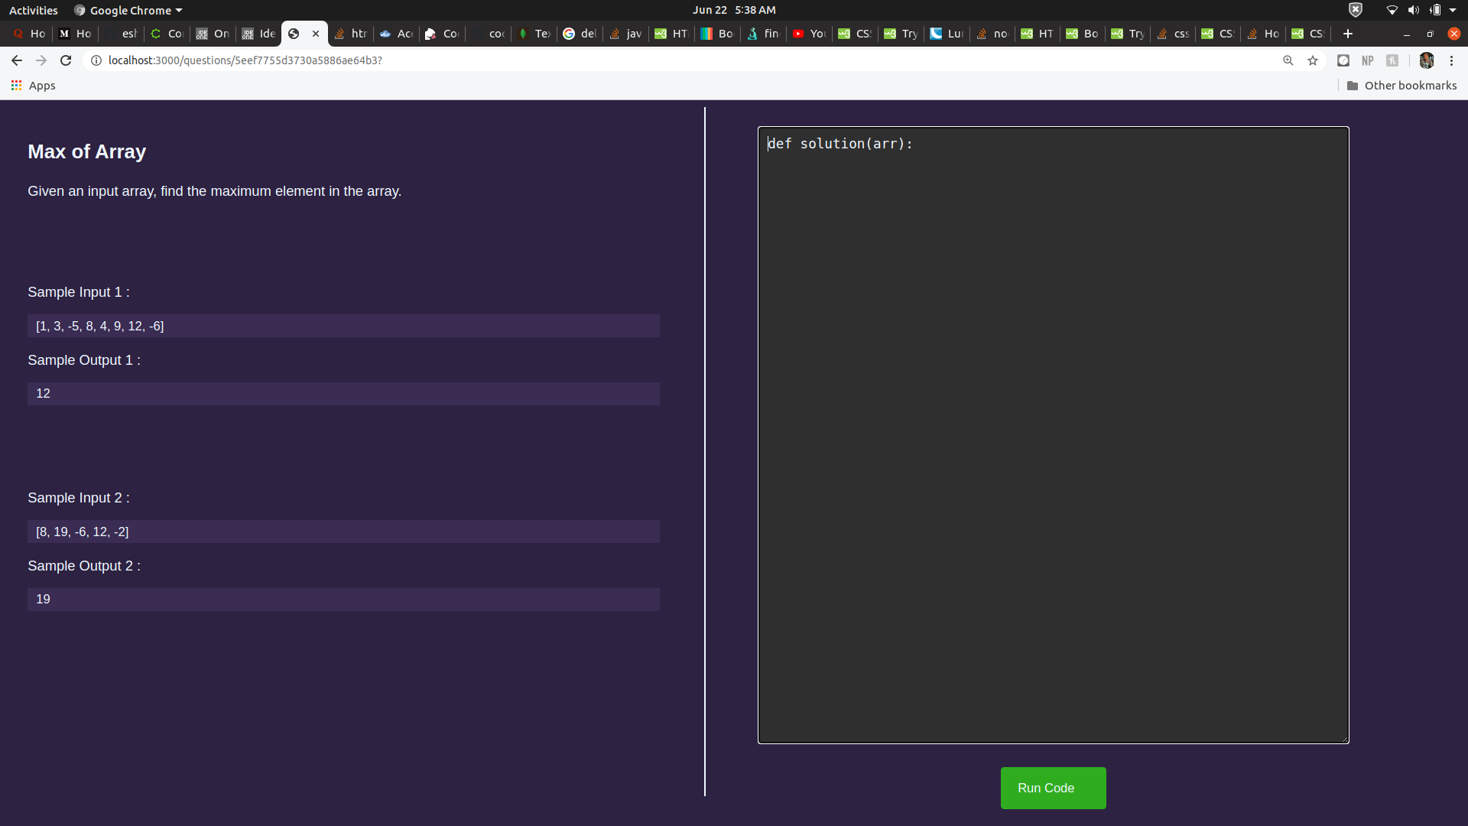Open the system status menu arrow
Image resolution: width=1468 pixels, height=826 pixels.
(1453, 10)
